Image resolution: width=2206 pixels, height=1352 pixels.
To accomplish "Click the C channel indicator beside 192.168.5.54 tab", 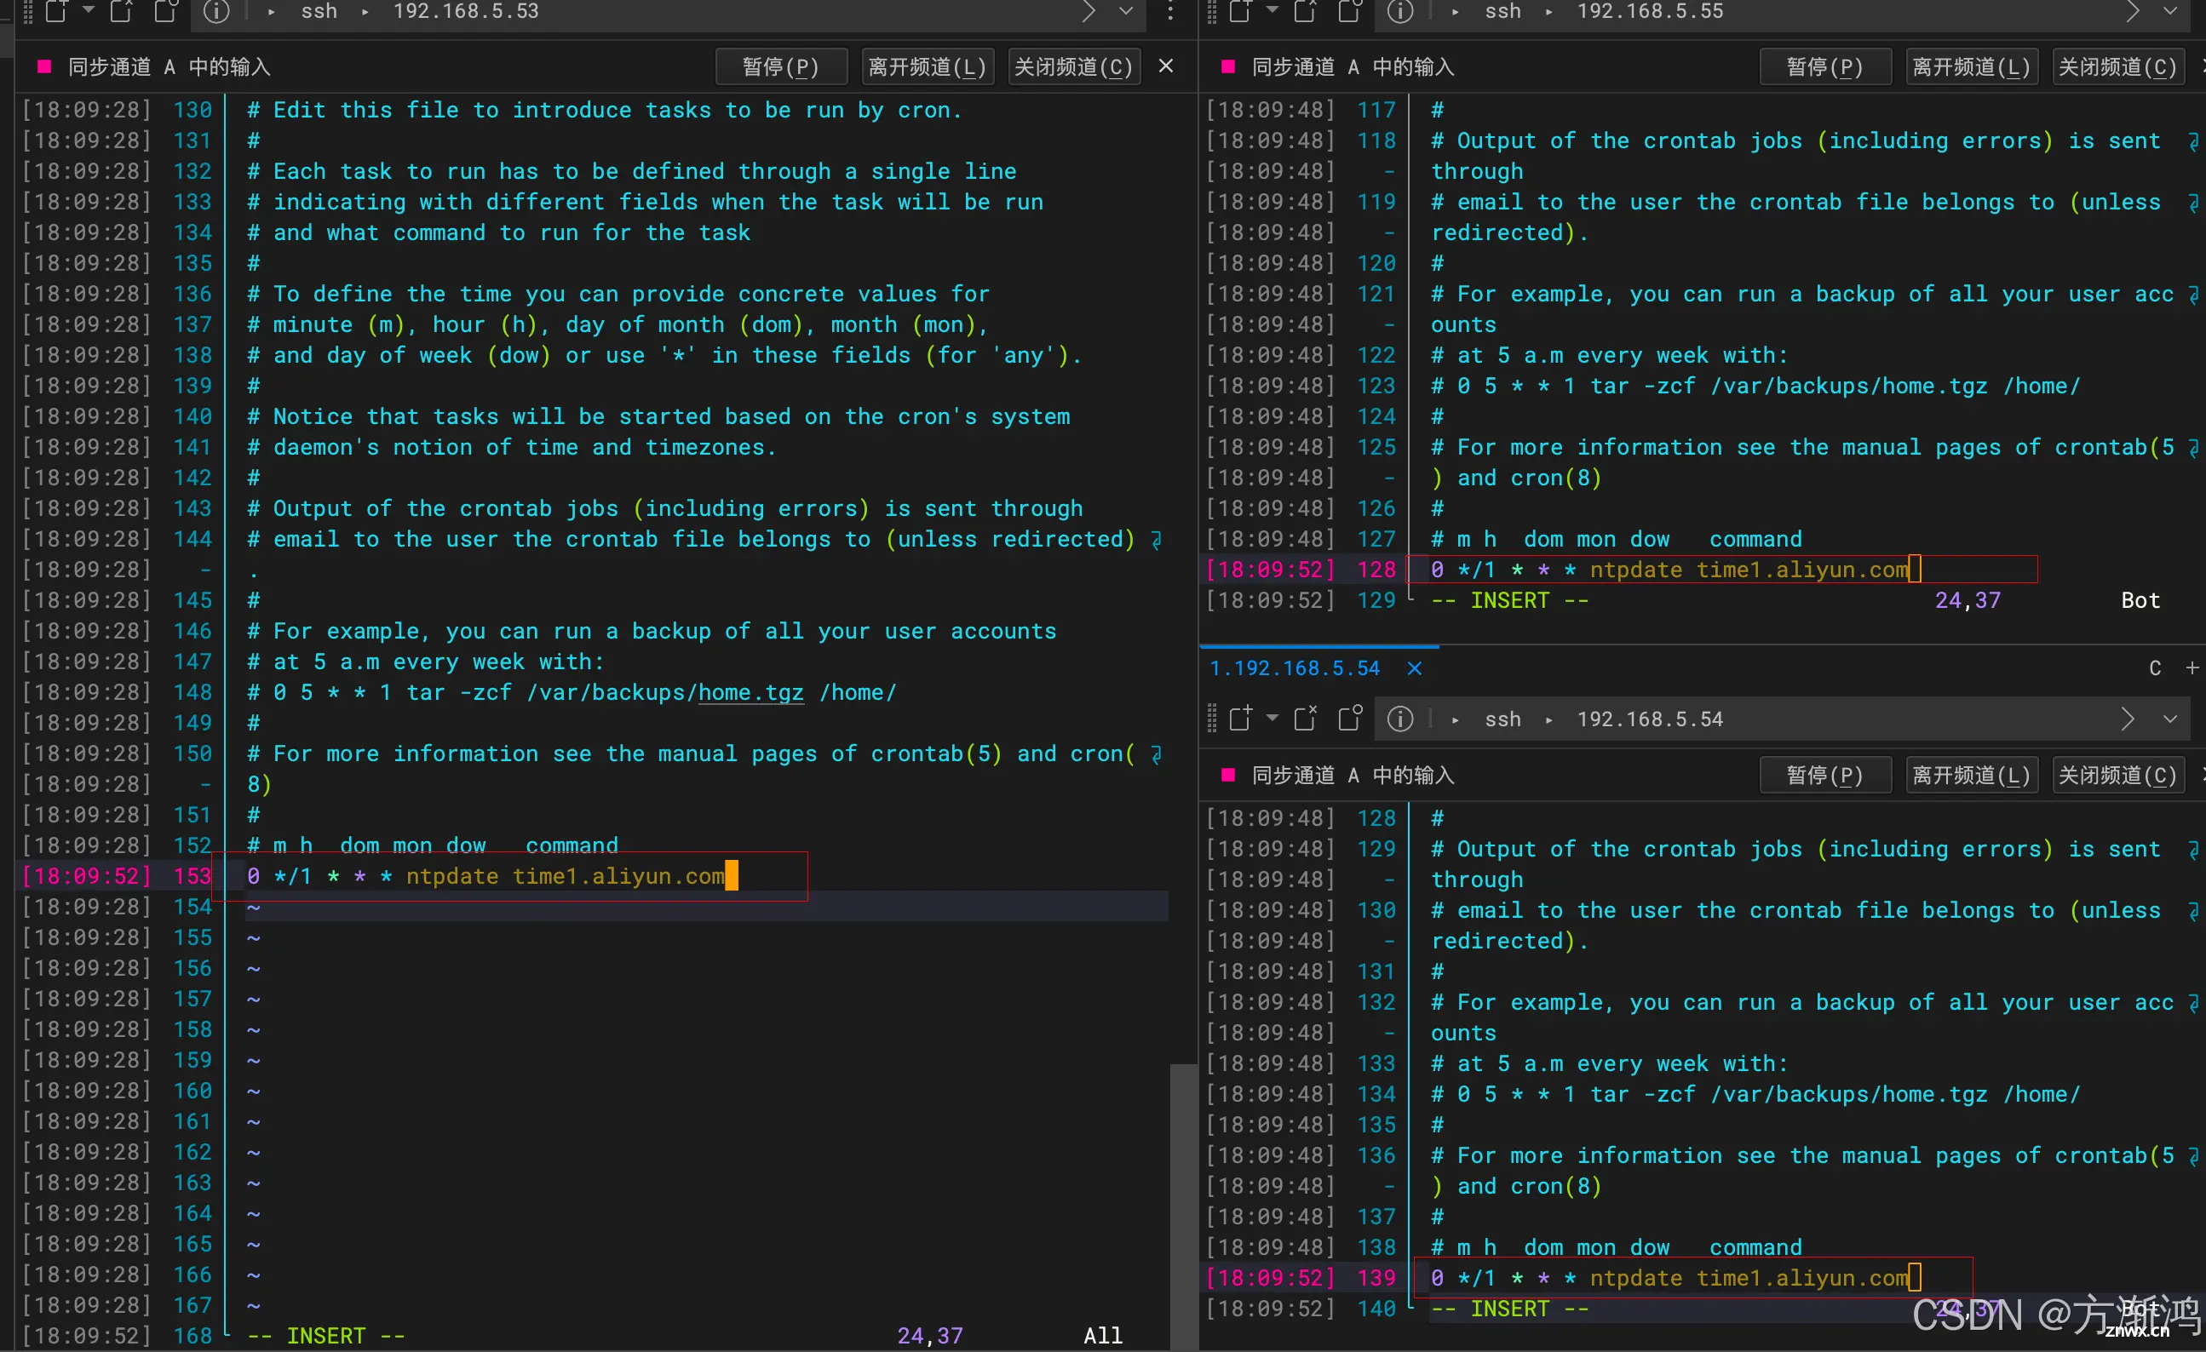I will 2155,668.
